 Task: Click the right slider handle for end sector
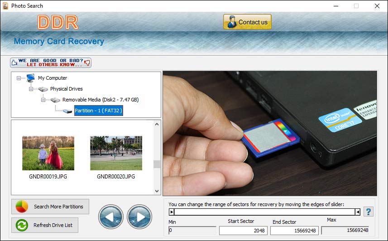358,212
